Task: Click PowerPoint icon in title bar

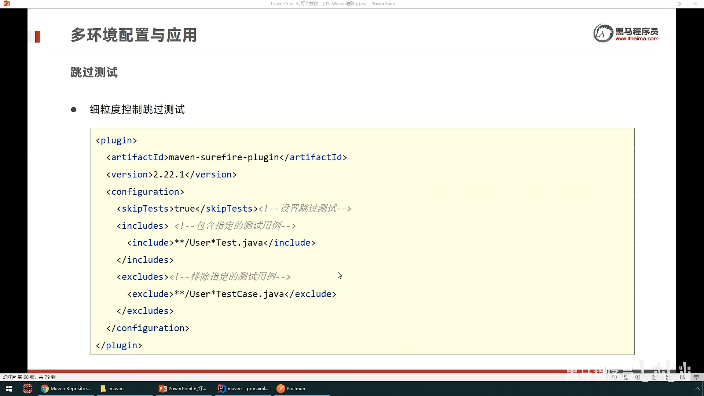Action: tap(6, 4)
